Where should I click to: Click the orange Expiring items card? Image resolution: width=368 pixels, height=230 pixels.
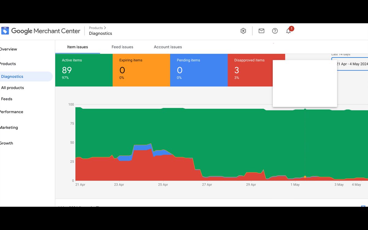point(141,70)
